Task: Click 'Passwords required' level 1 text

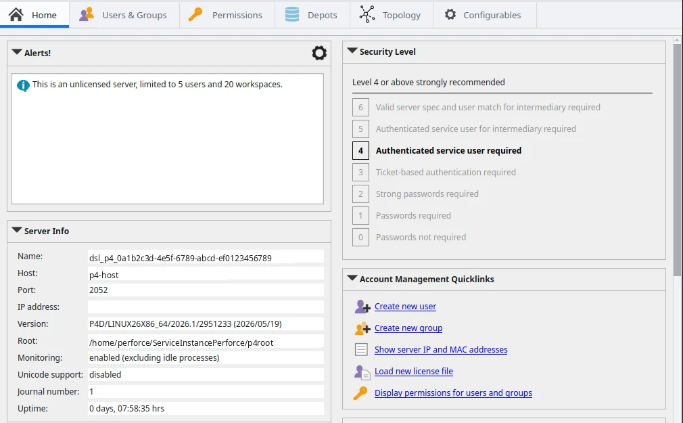Action: (x=413, y=215)
